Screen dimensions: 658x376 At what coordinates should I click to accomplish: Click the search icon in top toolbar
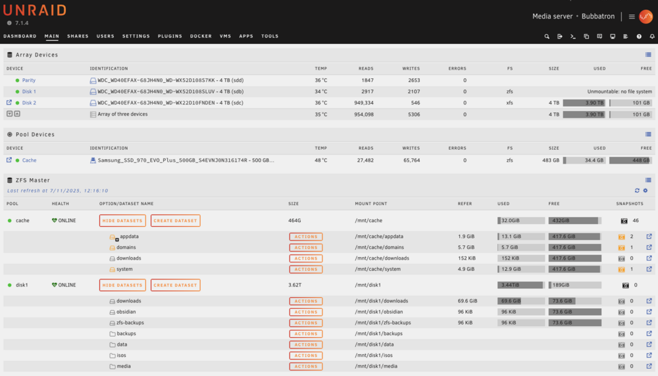(547, 36)
